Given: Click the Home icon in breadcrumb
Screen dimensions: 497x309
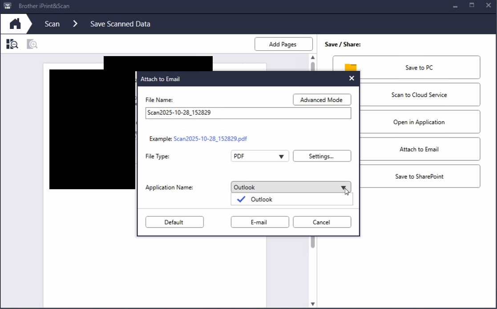Looking at the screenshot, I should tap(15, 24).
